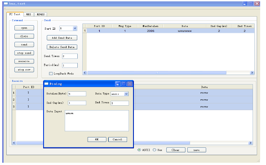
Task: Click the stop rcv button
Action: click(x=24, y=70)
